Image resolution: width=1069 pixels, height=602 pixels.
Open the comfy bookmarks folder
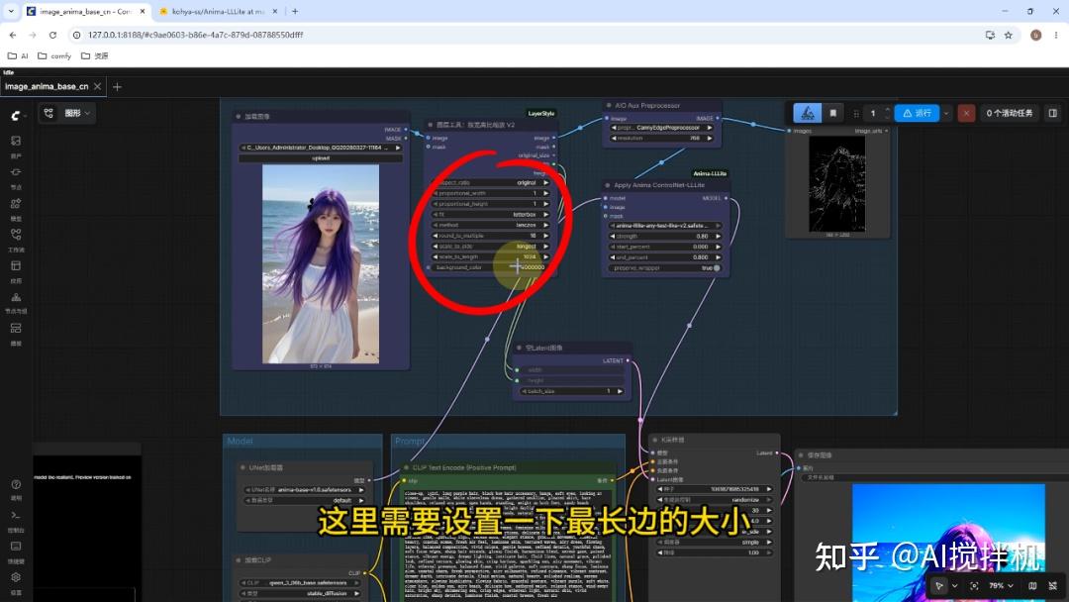(54, 55)
